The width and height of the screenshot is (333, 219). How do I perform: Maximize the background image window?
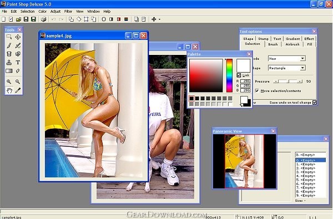click(x=188, y=47)
